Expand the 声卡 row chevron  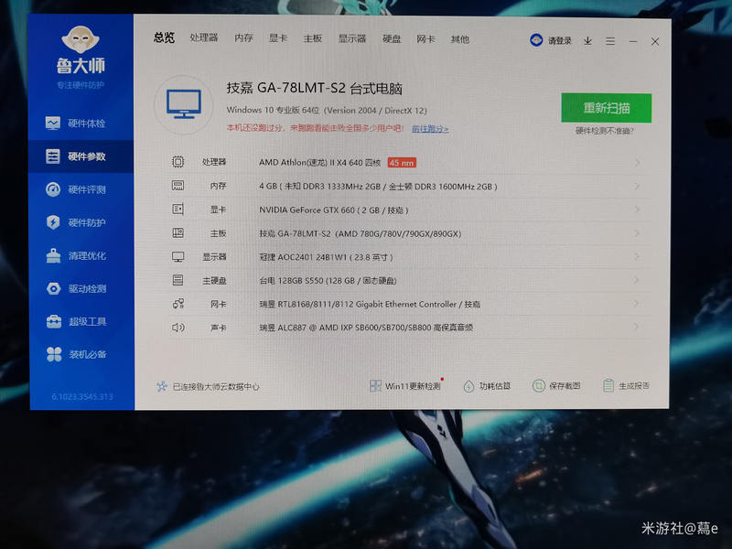tap(637, 327)
